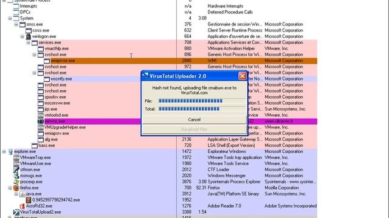
Task: Click the 'CTF Loader' description
Action: (x=218, y=170)
